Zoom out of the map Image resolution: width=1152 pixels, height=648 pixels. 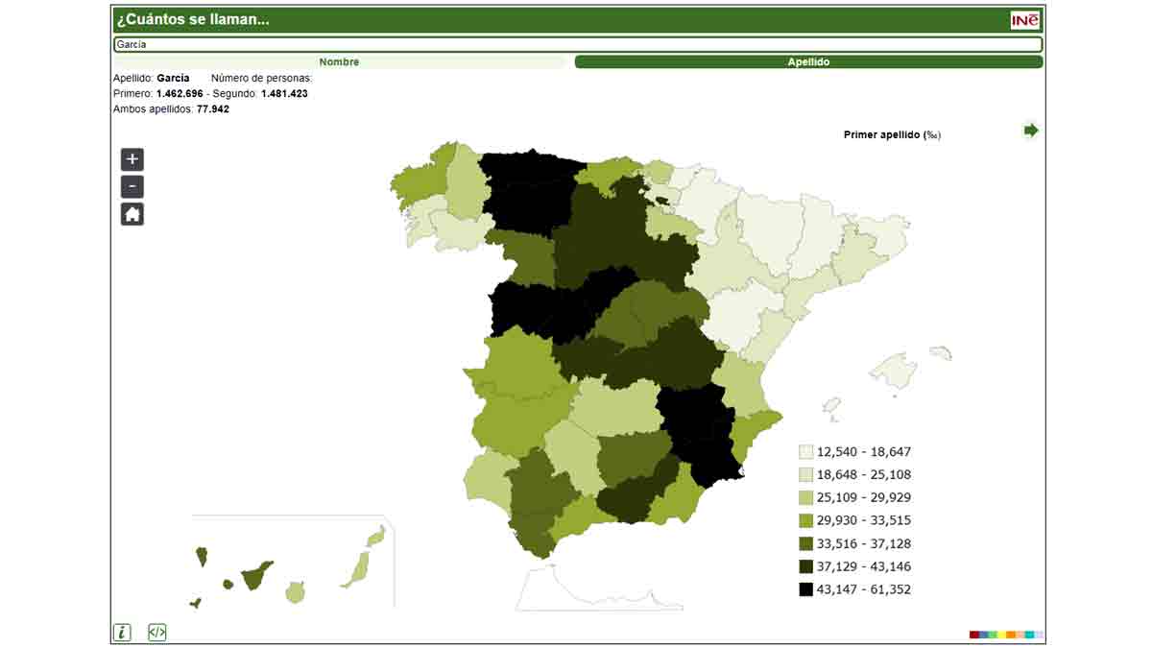(x=132, y=187)
